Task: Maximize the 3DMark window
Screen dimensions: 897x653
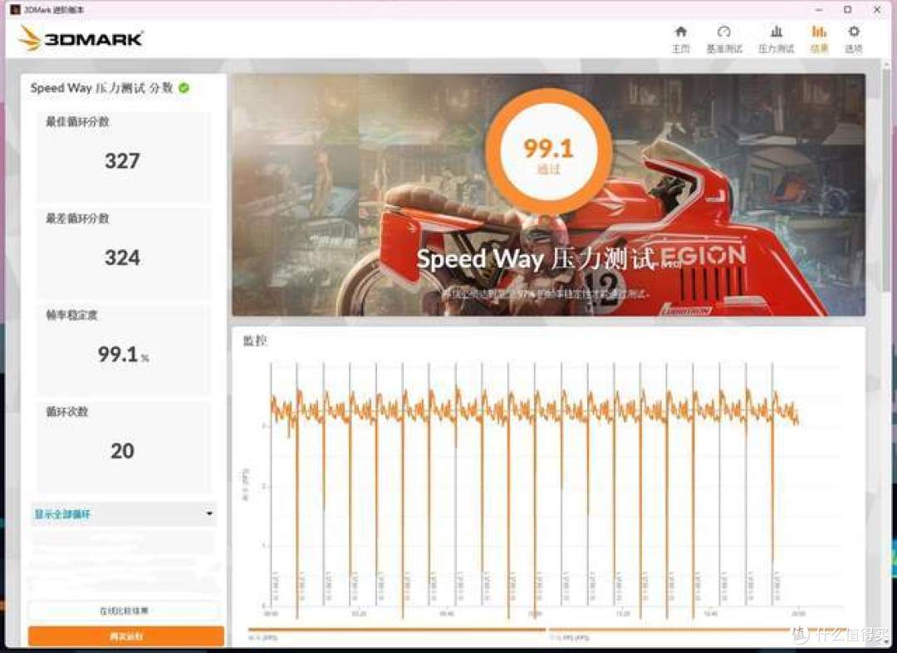Action: 848,10
